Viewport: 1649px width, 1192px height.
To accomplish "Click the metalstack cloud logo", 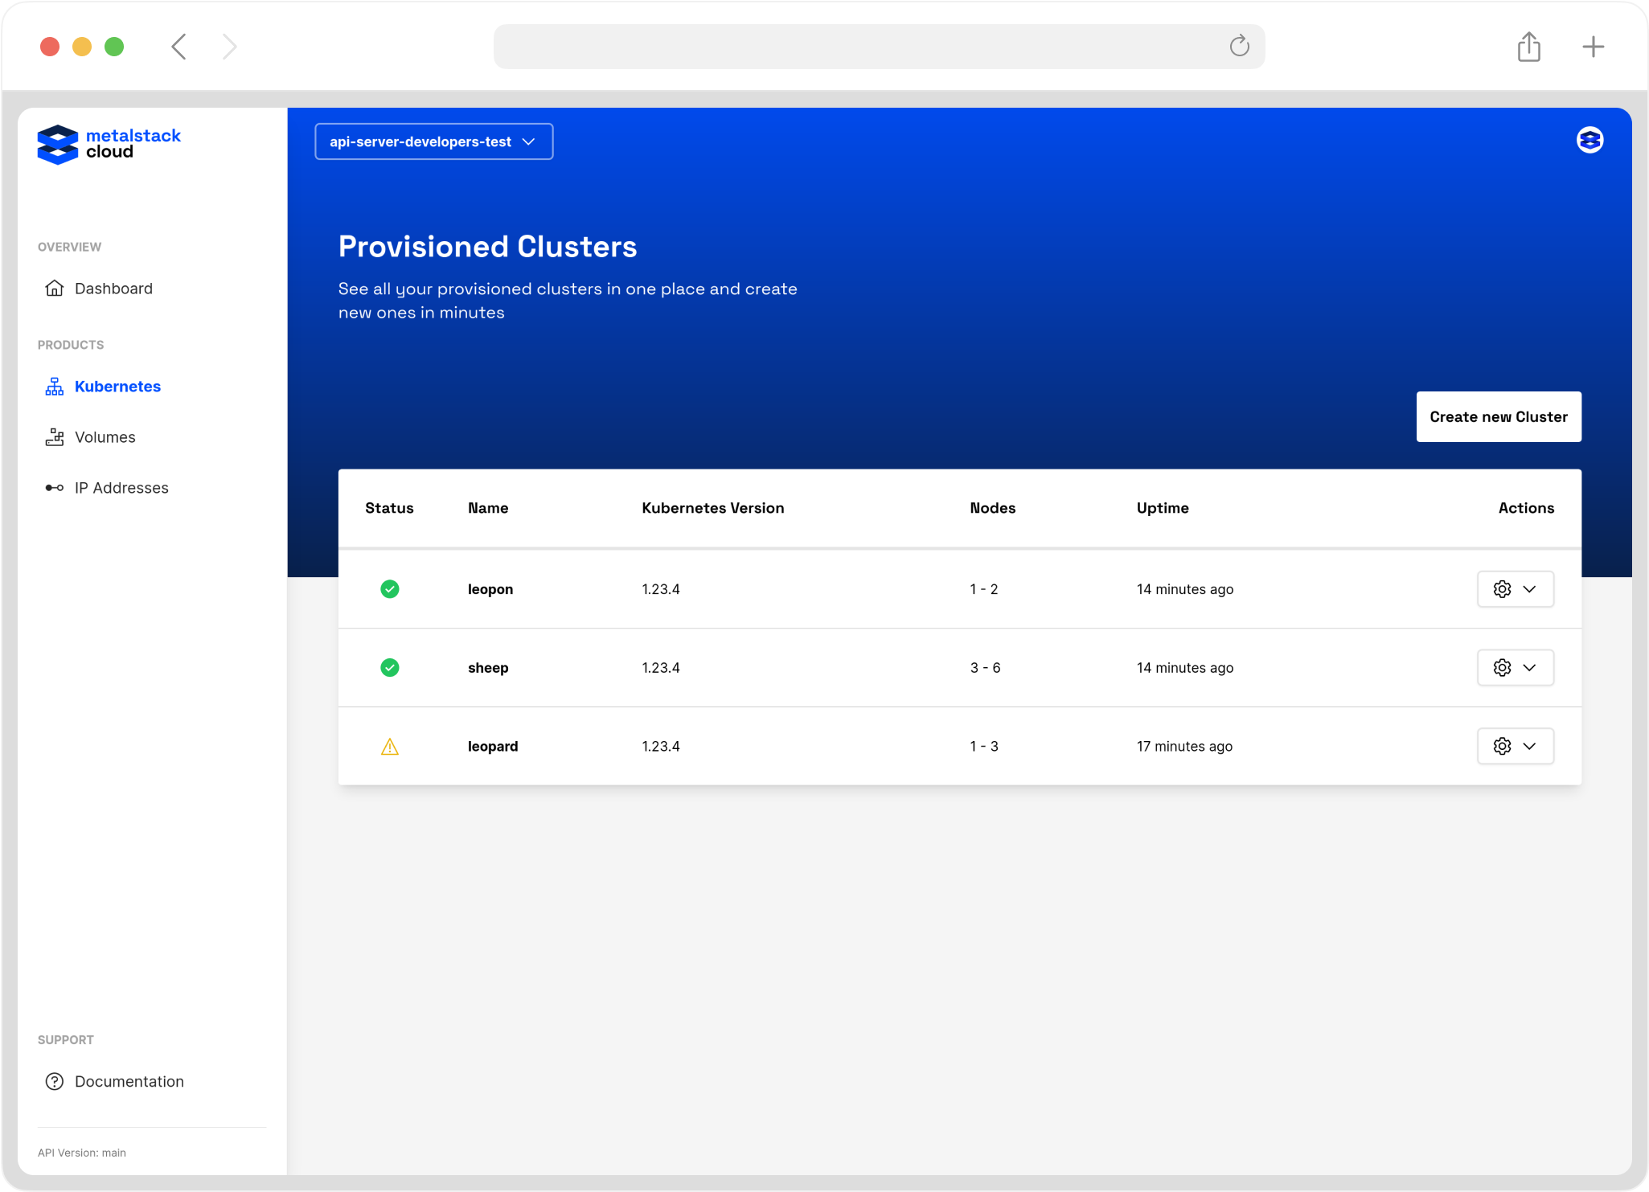I will [x=109, y=145].
